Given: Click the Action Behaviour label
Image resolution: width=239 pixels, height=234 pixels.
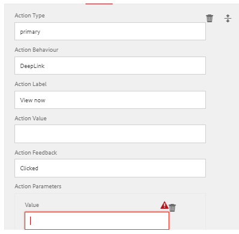Looking at the screenshot, I should tap(37, 50).
